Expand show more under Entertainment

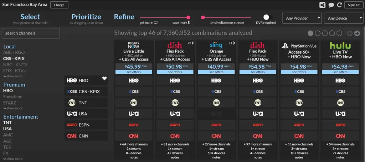click(x=13, y=159)
